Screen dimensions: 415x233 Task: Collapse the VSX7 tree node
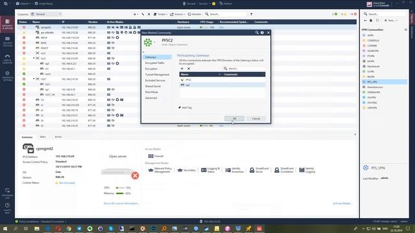34,79
